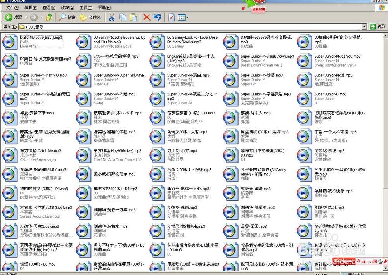Click the blue Undo arrow icon
This screenshot has width=388, height=275.
(x=158, y=17)
